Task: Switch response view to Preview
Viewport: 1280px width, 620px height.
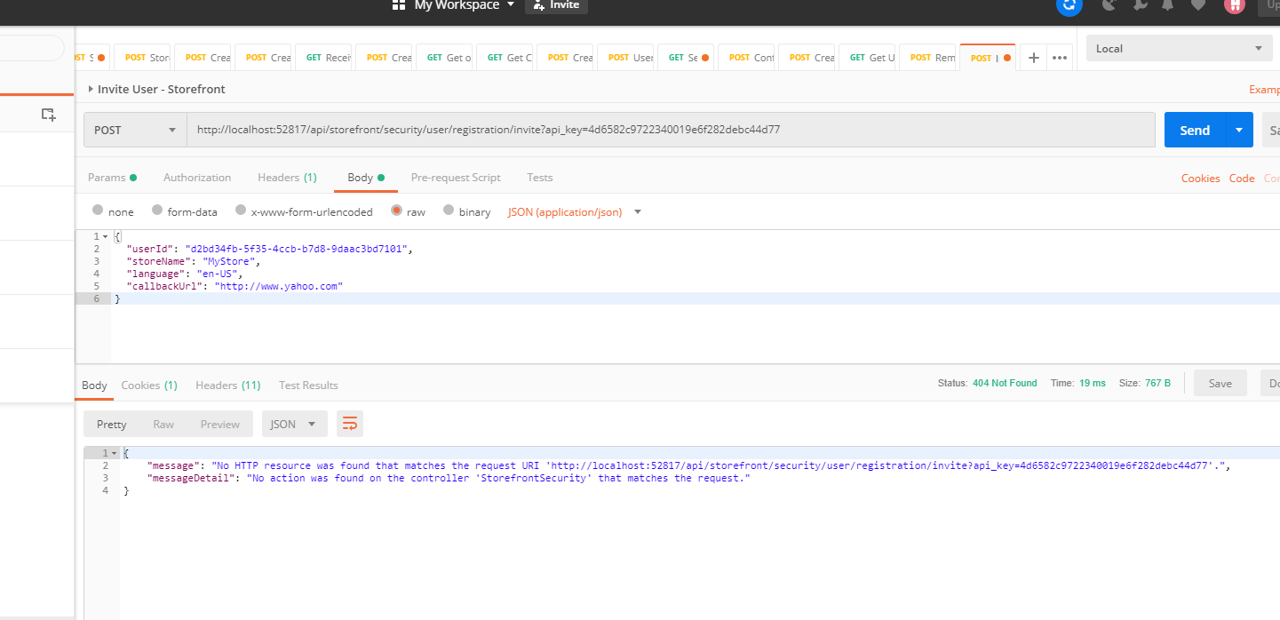Action: [x=220, y=424]
